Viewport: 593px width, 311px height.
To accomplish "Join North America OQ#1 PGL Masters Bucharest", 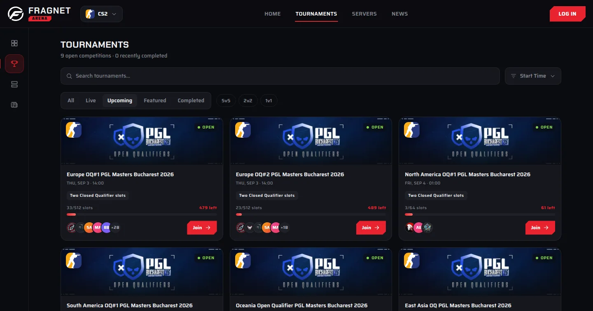I will point(540,228).
